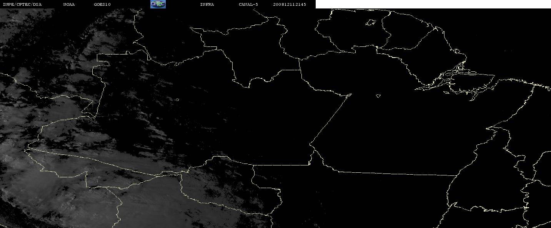Click the GOES10 satellite label
This screenshot has height=228, width=551.
coord(102,5)
